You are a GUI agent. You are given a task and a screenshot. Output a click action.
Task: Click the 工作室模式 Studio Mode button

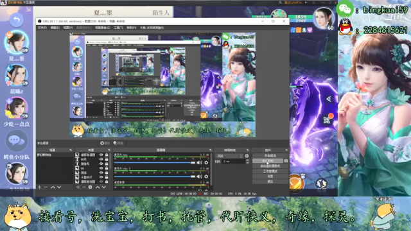coord(270,171)
